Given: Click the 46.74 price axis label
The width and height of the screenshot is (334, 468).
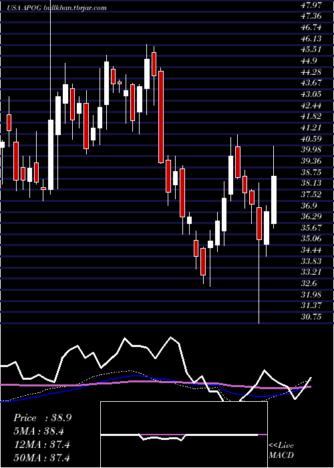Looking at the screenshot, I should coord(312,27).
